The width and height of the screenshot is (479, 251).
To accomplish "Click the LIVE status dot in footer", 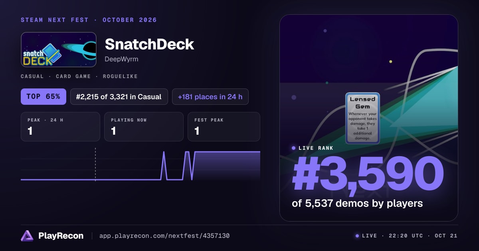I will (x=357, y=236).
